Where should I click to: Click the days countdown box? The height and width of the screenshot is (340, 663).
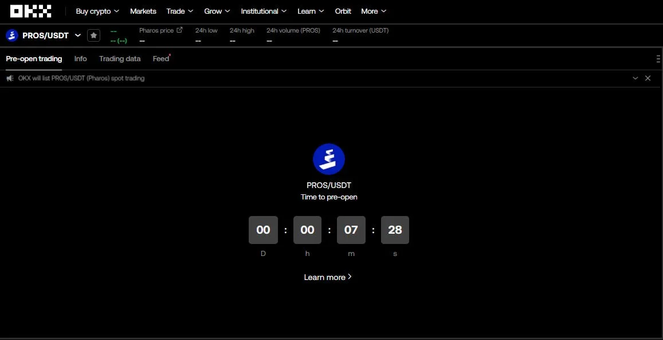coord(263,230)
